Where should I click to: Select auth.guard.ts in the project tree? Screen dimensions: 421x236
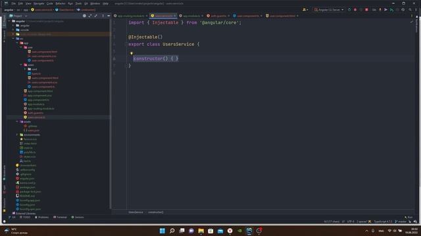click(x=36, y=113)
